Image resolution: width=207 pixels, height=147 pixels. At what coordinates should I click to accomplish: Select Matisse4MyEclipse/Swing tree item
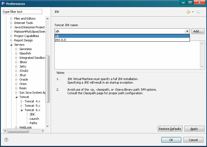click(x=30, y=32)
